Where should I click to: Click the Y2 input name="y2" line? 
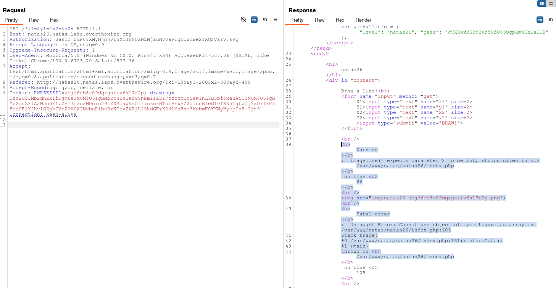tap(414, 118)
